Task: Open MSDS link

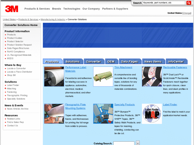Action: click(x=10, y=58)
